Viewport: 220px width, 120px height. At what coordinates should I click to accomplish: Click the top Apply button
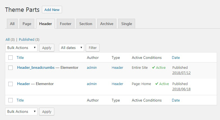click(x=47, y=48)
